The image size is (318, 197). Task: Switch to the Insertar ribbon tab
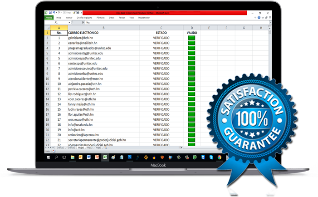click(69, 18)
